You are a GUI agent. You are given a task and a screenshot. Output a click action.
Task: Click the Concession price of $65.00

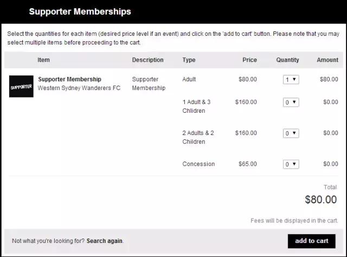pos(248,164)
